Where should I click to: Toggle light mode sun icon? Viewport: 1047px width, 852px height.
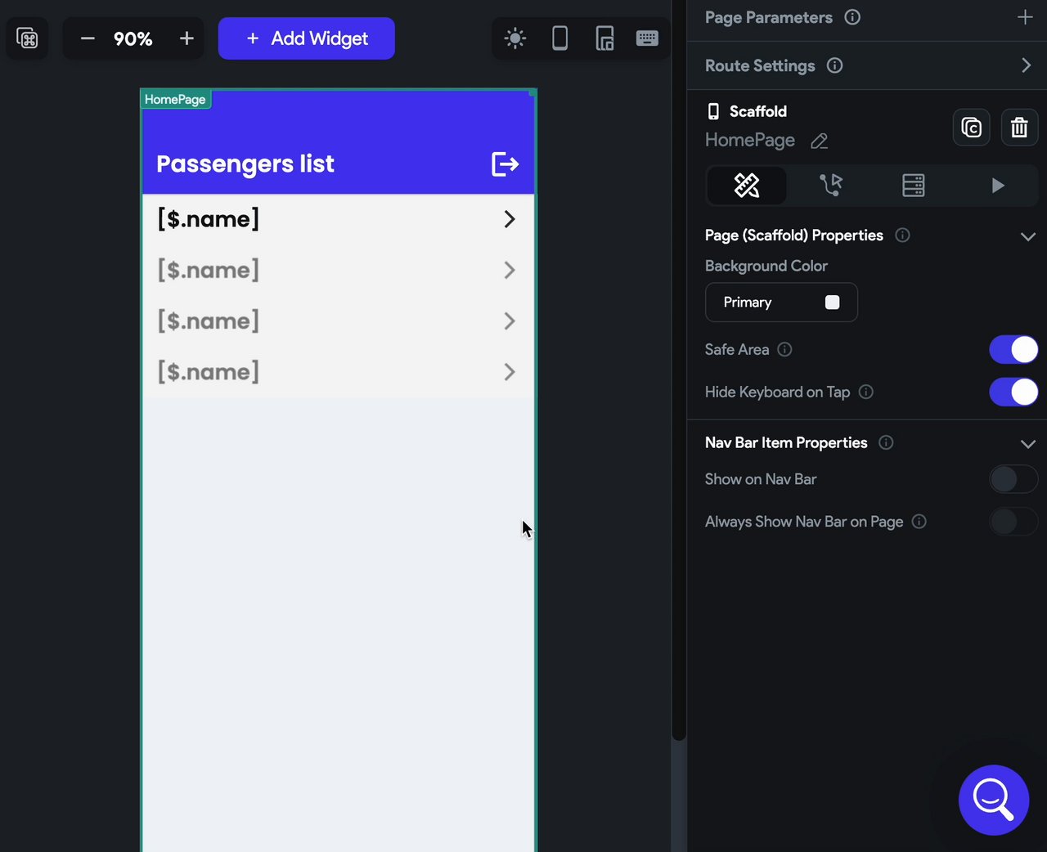(x=515, y=38)
